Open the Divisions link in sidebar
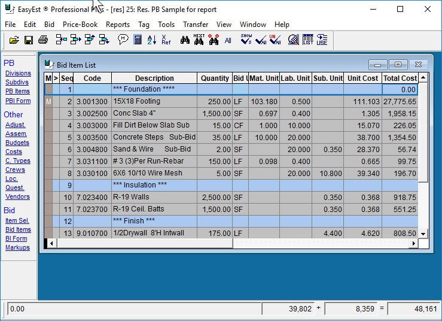This screenshot has height=321, width=442. [x=18, y=73]
